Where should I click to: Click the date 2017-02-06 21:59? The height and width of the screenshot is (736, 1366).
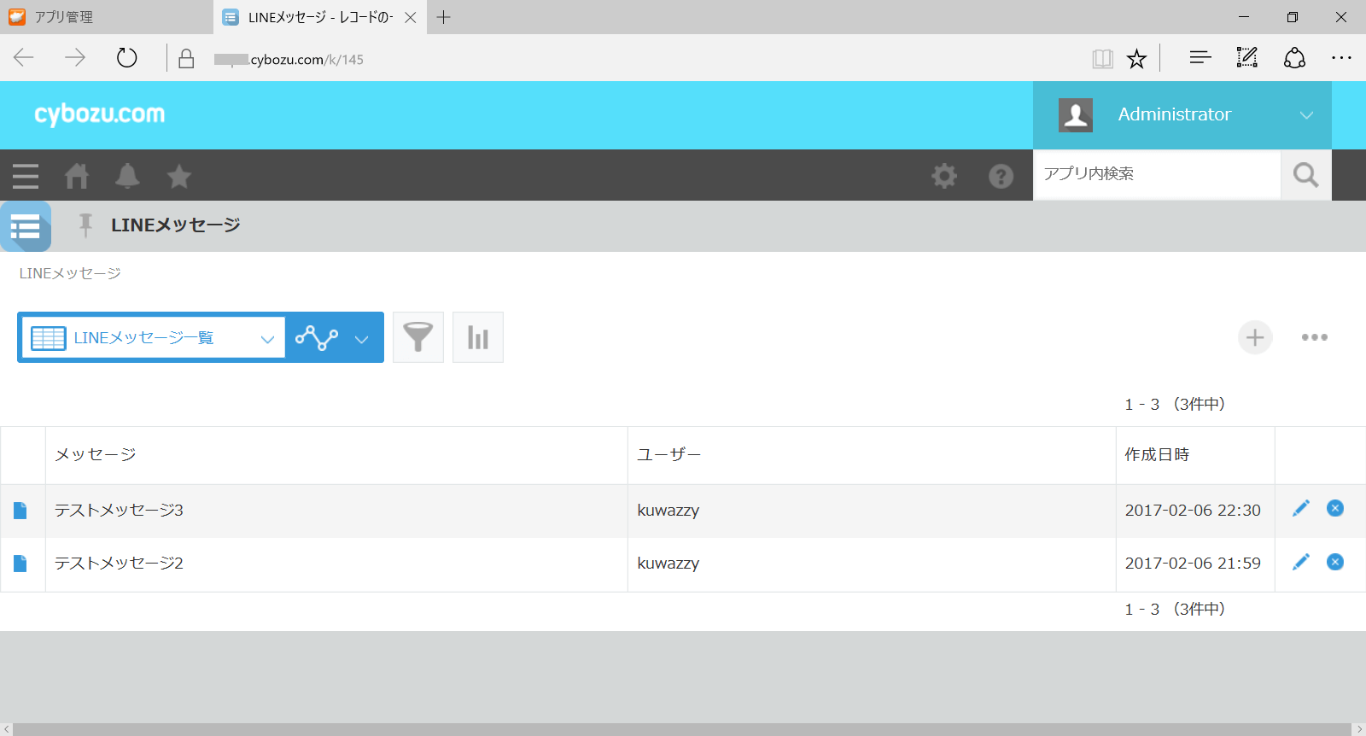click(x=1193, y=564)
